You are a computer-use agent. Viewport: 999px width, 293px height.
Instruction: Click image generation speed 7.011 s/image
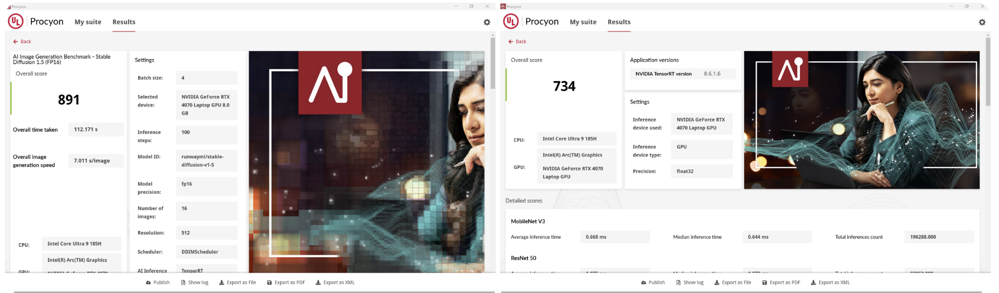tap(96, 160)
